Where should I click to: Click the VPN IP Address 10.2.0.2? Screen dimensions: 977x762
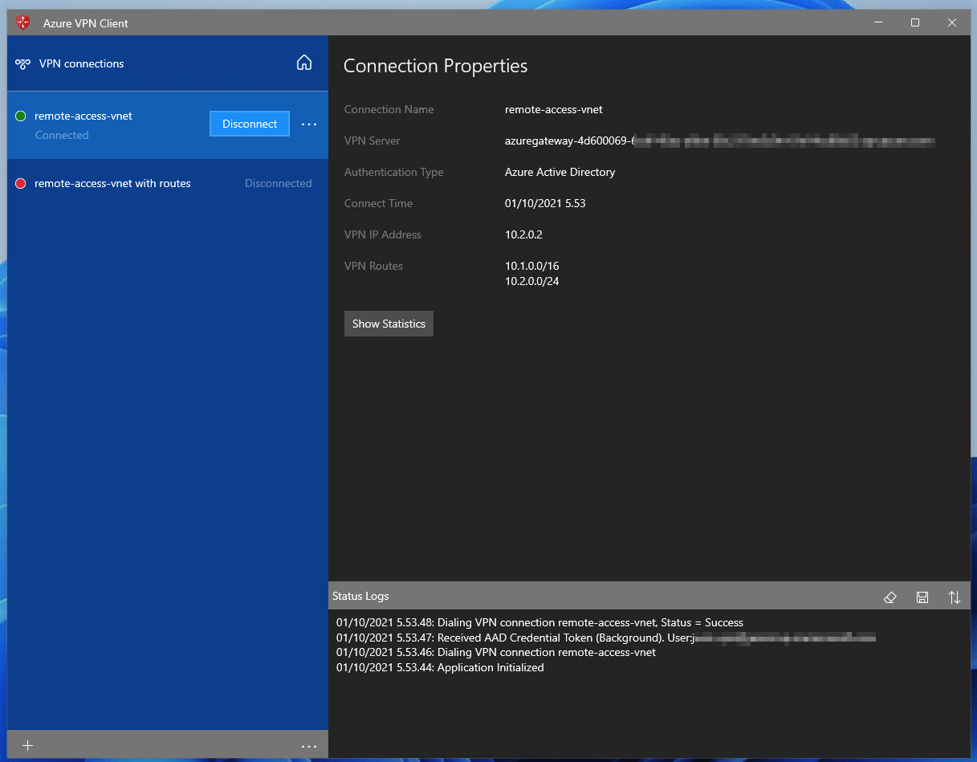point(524,234)
